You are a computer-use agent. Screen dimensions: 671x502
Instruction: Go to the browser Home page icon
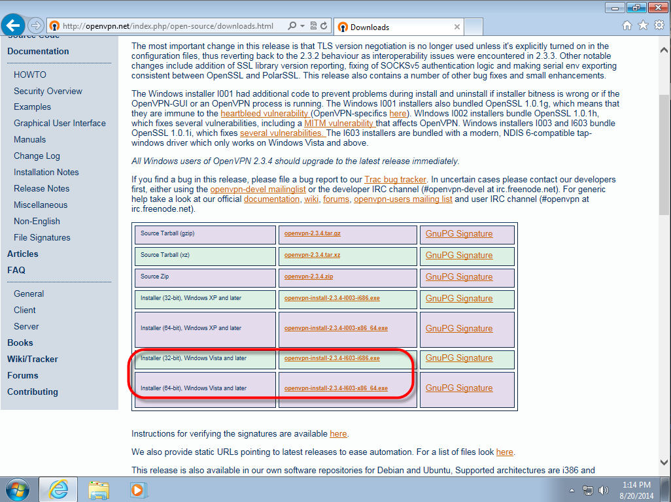627,25
